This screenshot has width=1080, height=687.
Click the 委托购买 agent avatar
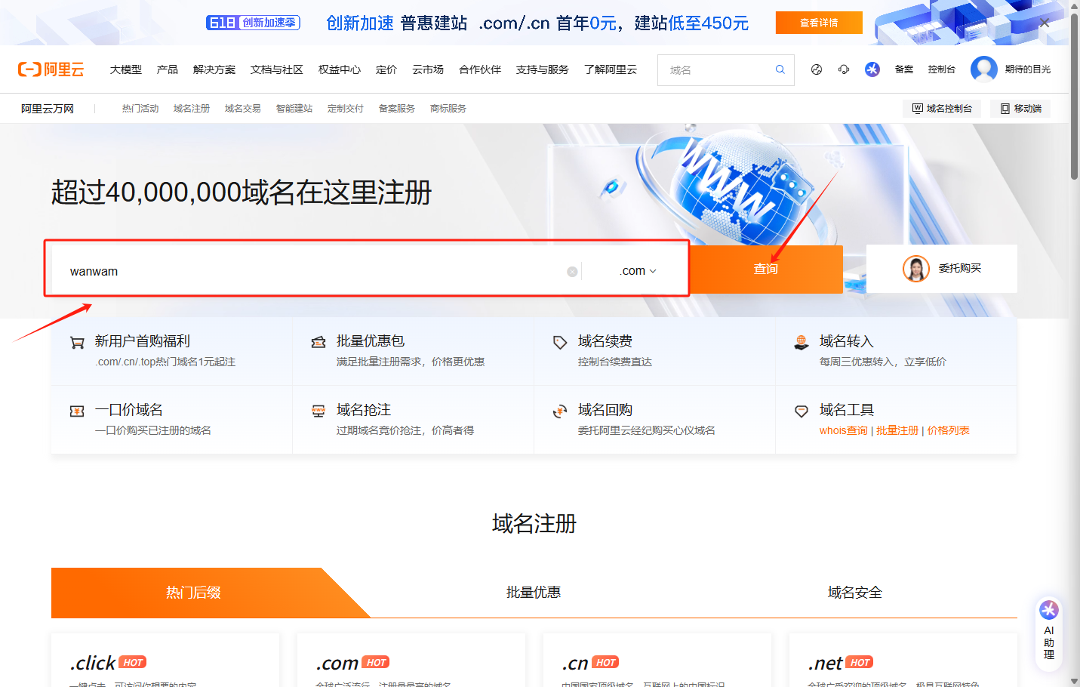tap(916, 269)
